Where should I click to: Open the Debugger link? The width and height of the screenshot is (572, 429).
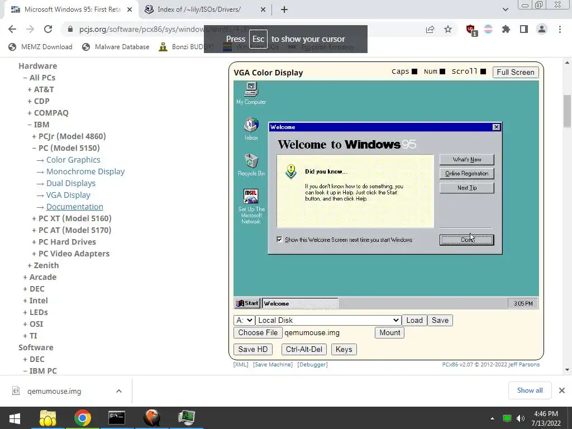(x=313, y=364)
